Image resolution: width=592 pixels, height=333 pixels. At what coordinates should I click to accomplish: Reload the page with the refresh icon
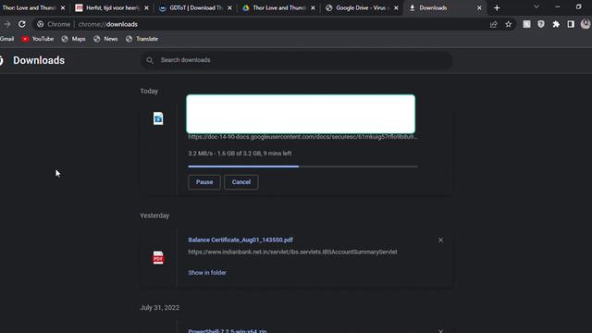(x=22, y=24)
